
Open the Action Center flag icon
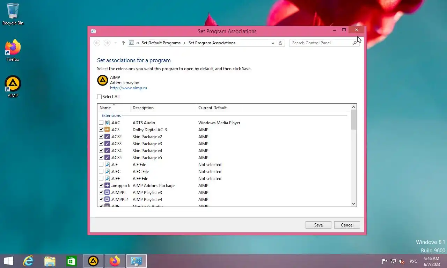point(384,261)
